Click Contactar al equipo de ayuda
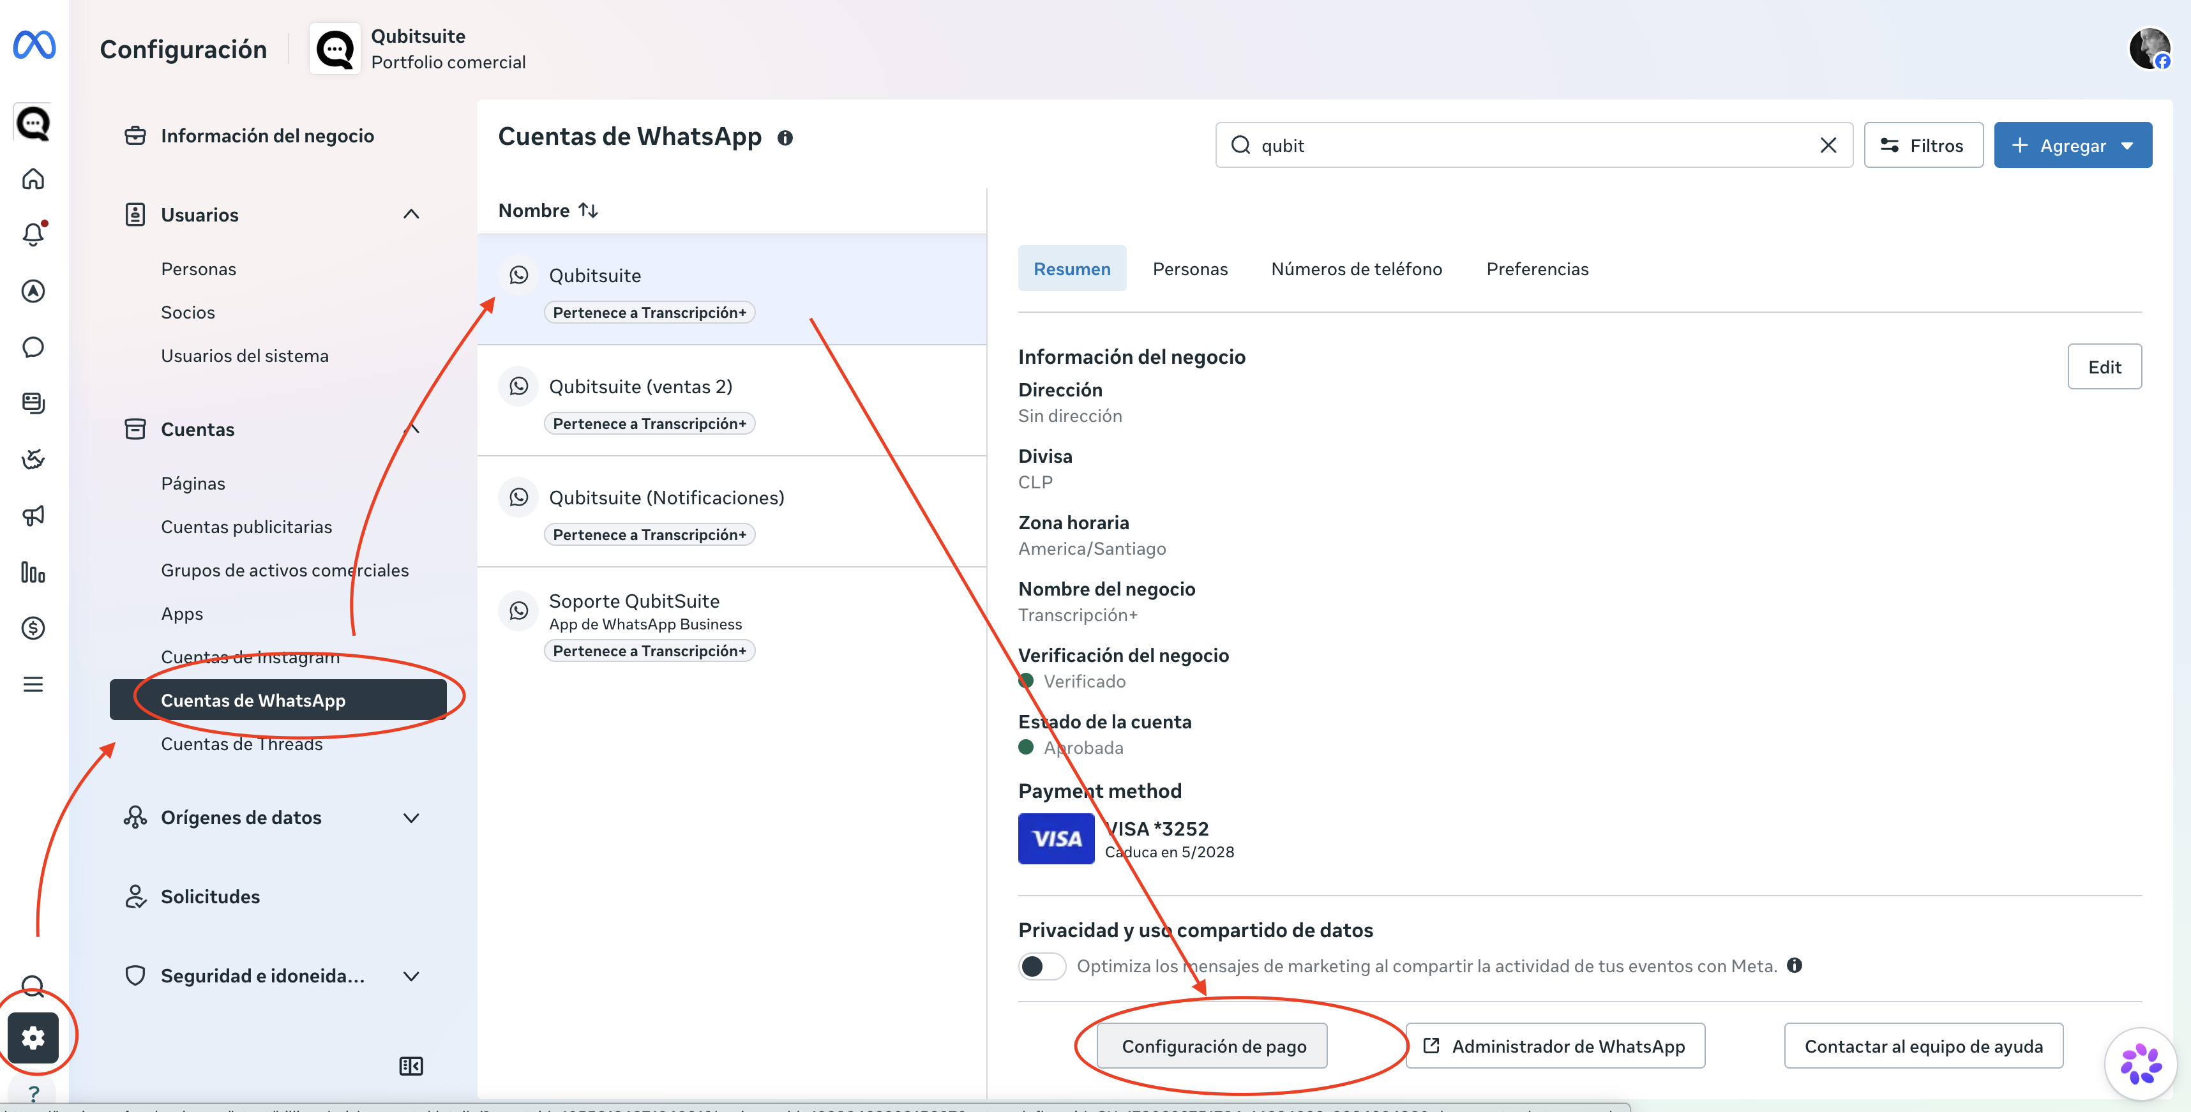 1923,1046
